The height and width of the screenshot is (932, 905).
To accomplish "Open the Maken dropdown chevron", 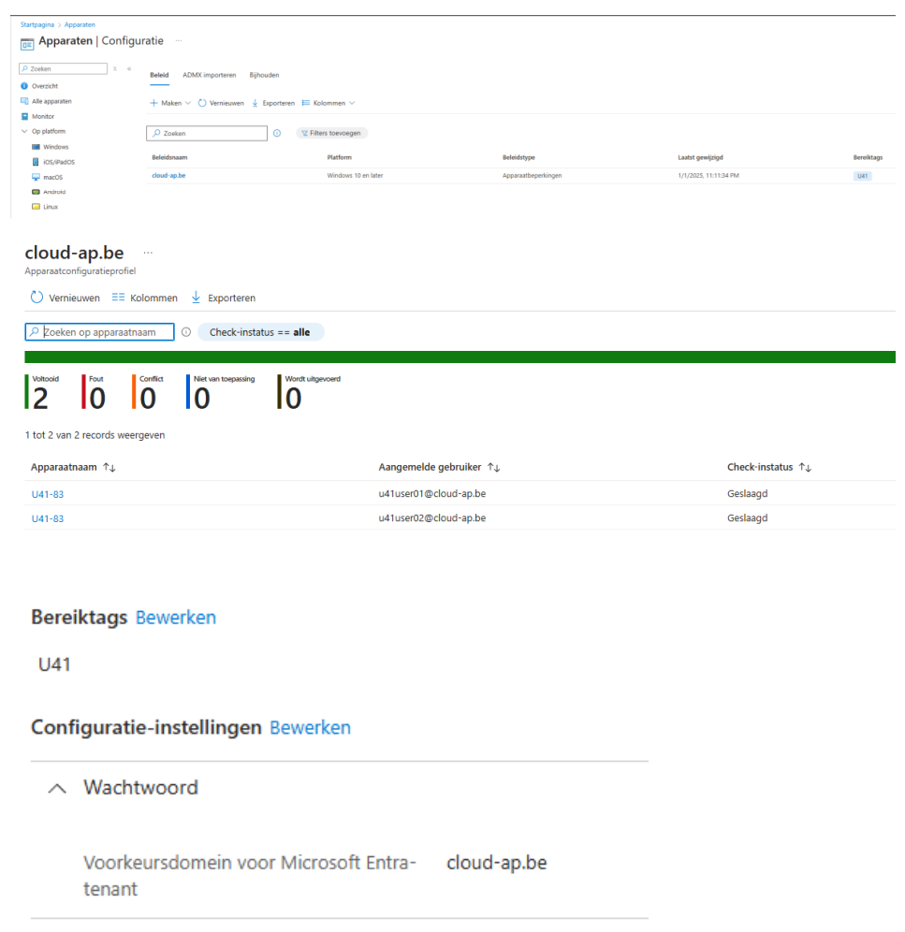I will (x=188, y=103).
